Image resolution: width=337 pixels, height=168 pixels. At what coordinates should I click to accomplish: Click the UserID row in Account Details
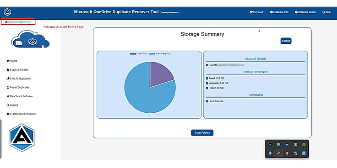point(225,65)
